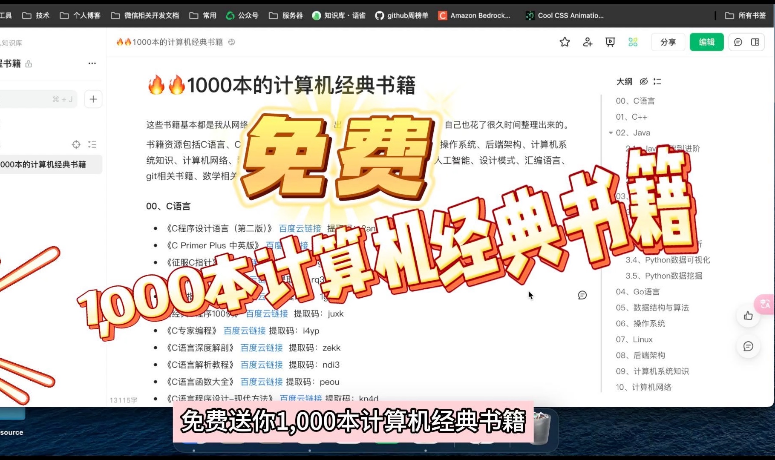Jump to 08、后端架构 in outline
This screenshot has height=460, width=775.
tap(640, 355)
